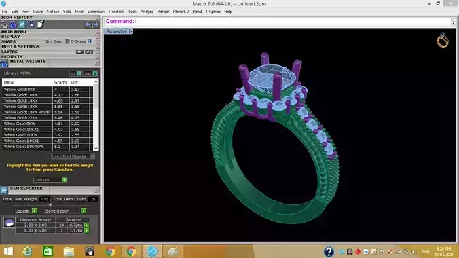459x258 pixels.
Task: Collapse the ICON HISTORY panel
Action: tap(98, 18)
